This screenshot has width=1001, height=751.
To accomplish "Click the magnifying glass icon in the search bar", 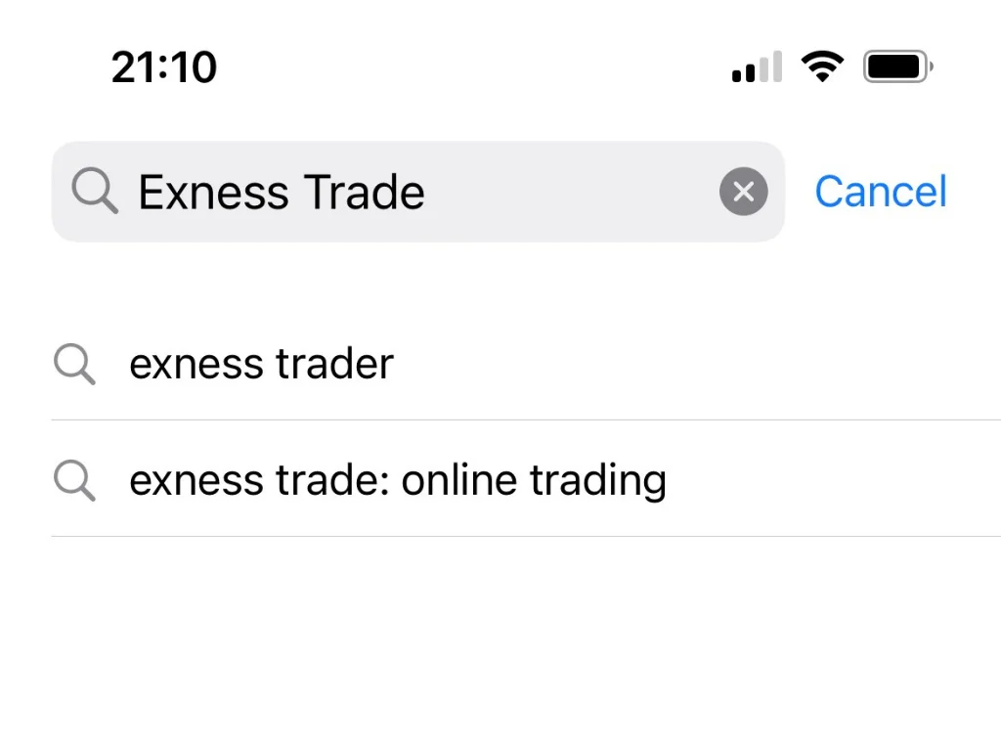I will click(x=94, y=192).
